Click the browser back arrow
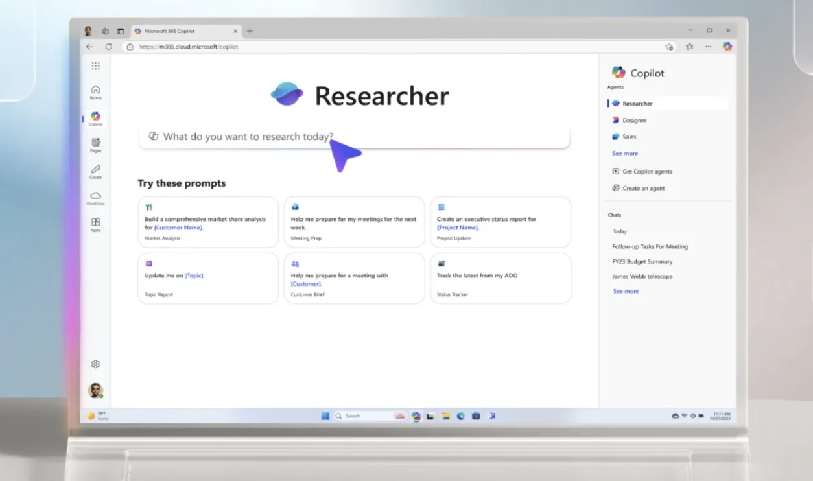813x481 pixels. (89, 47)
